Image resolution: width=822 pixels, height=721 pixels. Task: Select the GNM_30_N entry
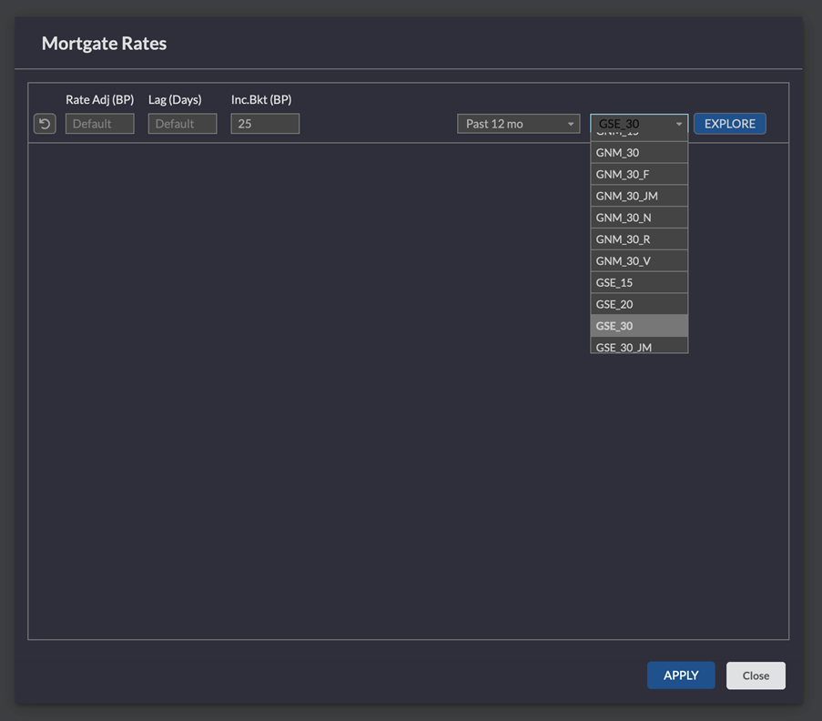pyautogui.click(x=639, y=218)
